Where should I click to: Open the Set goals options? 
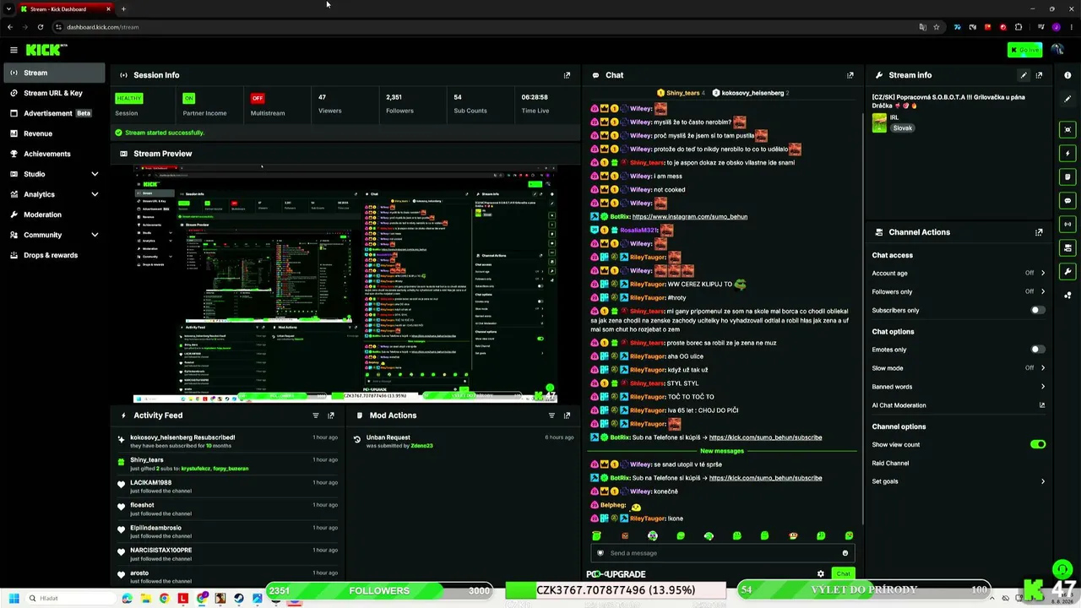coord(959,481)
